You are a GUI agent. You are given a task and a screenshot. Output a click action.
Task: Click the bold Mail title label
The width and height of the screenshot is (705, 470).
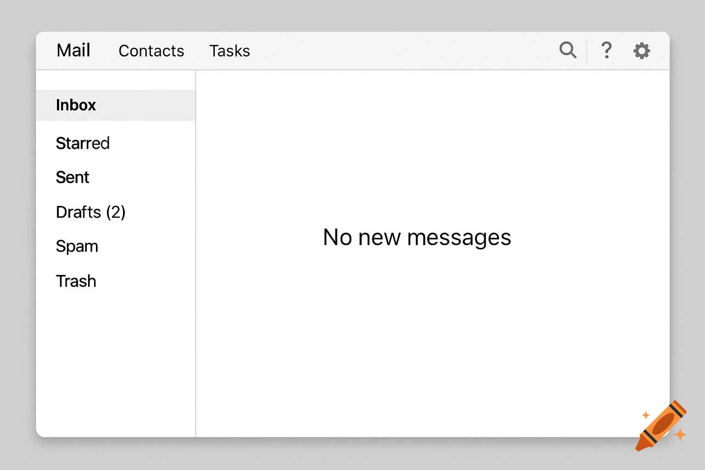coord(73,50)
